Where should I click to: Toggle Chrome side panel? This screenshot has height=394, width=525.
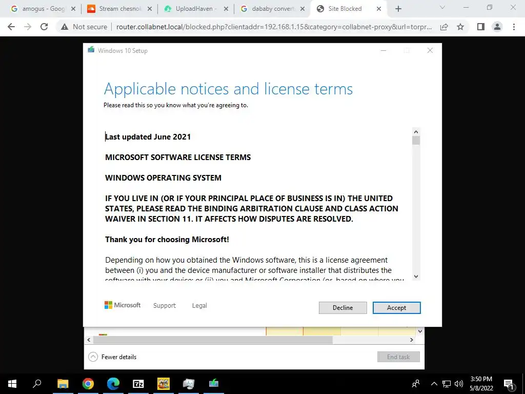tap(481, 27)
